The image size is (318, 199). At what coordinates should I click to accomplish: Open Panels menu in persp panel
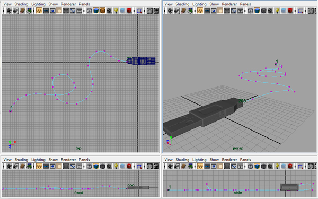tap(245, 4)
